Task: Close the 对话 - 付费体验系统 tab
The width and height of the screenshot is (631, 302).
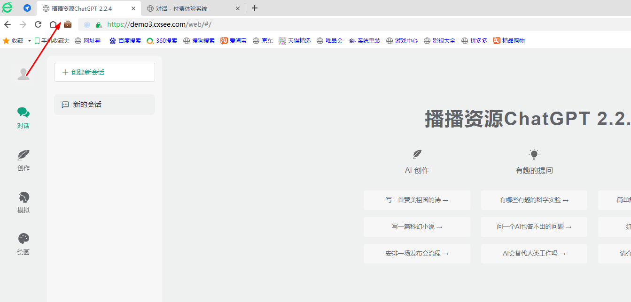Action: tap(237, 8)
